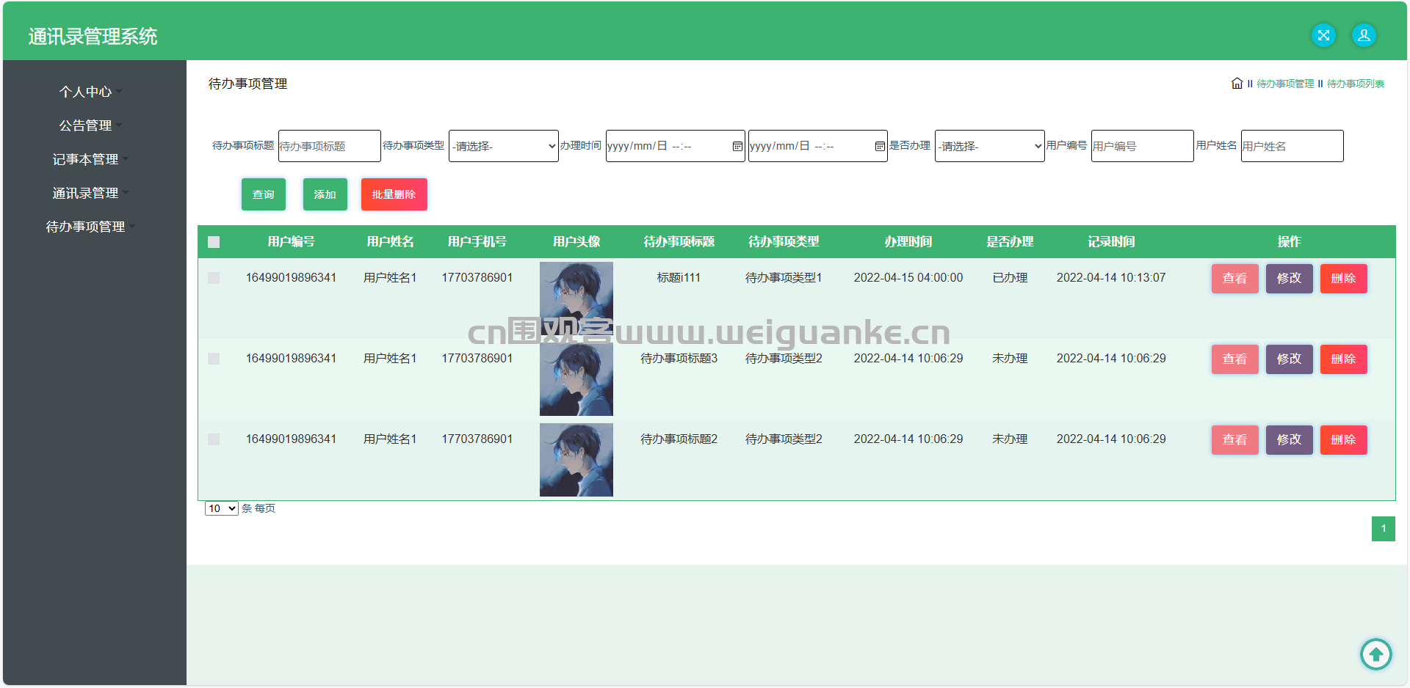Click 查看 for row 标题i111
Screen dimensions: 1410x688
pyautogui.click(x=1235, y=279)
